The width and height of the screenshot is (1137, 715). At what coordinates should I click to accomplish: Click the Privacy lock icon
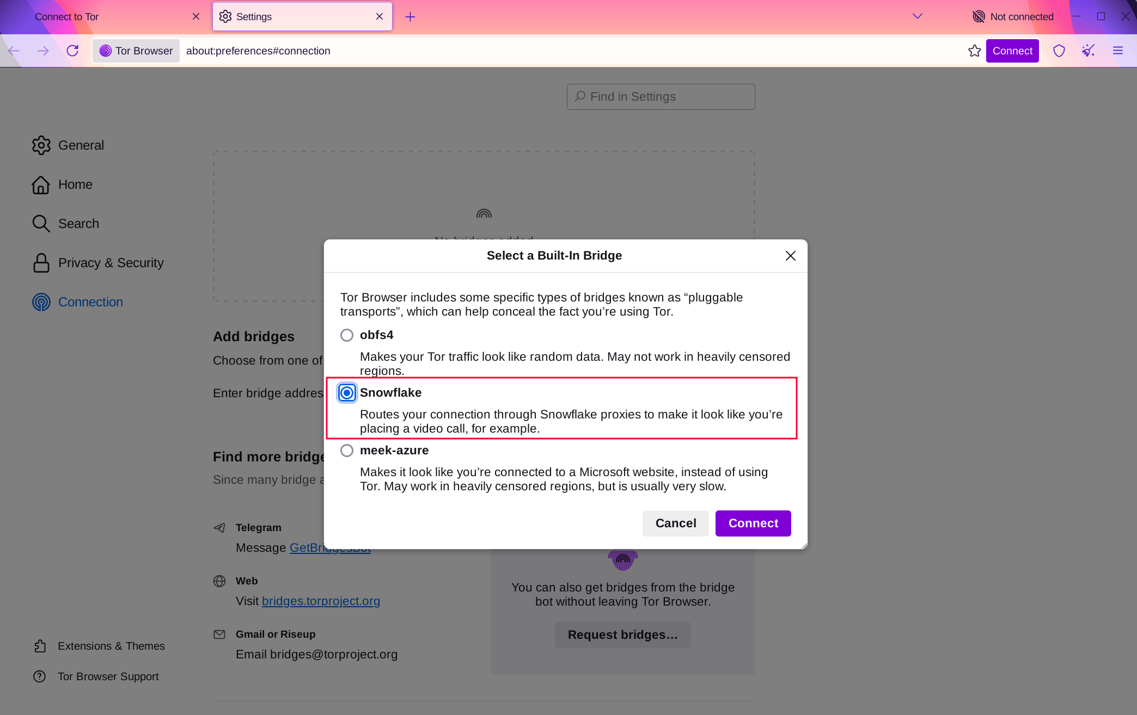pyautogui.click(x=41, y=263)
